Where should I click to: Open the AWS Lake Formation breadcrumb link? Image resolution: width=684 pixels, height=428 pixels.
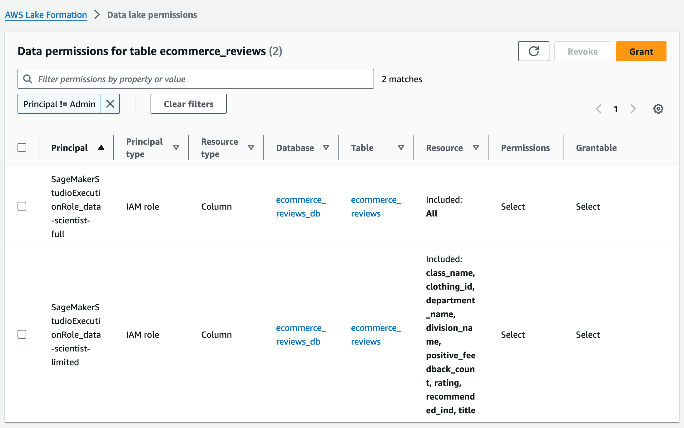click(x=46, y=15)
